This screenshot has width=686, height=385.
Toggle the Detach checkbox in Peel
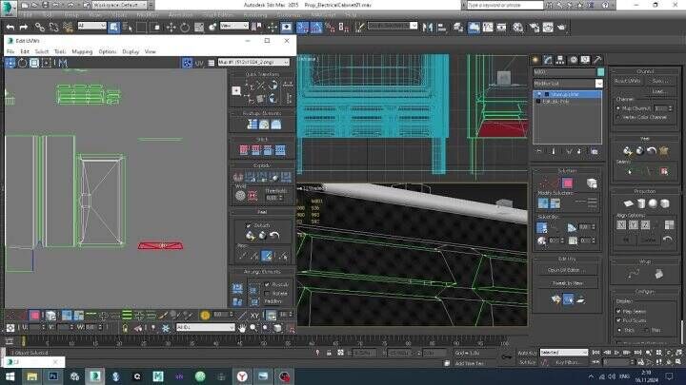point(249,225)
